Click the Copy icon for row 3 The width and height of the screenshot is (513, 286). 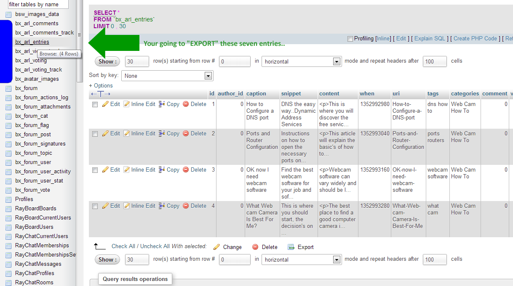(162, 170)
